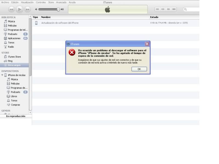Switch to album list view icon
The image size is (219, 164).
163,9
